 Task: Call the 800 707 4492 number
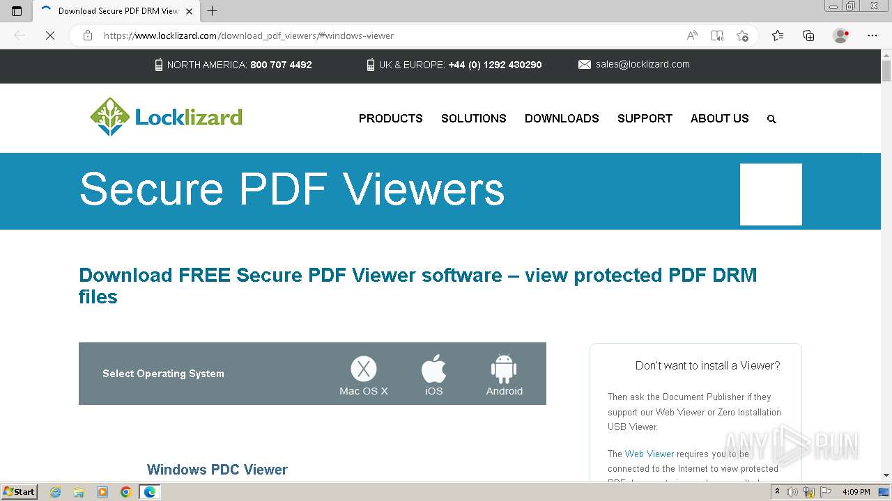(x=281, y=65)
